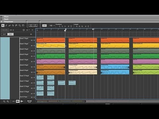Mute the Kanal 7 Pegel lane
The height and width of the screenshot is (119, 159).
point(32,61)
